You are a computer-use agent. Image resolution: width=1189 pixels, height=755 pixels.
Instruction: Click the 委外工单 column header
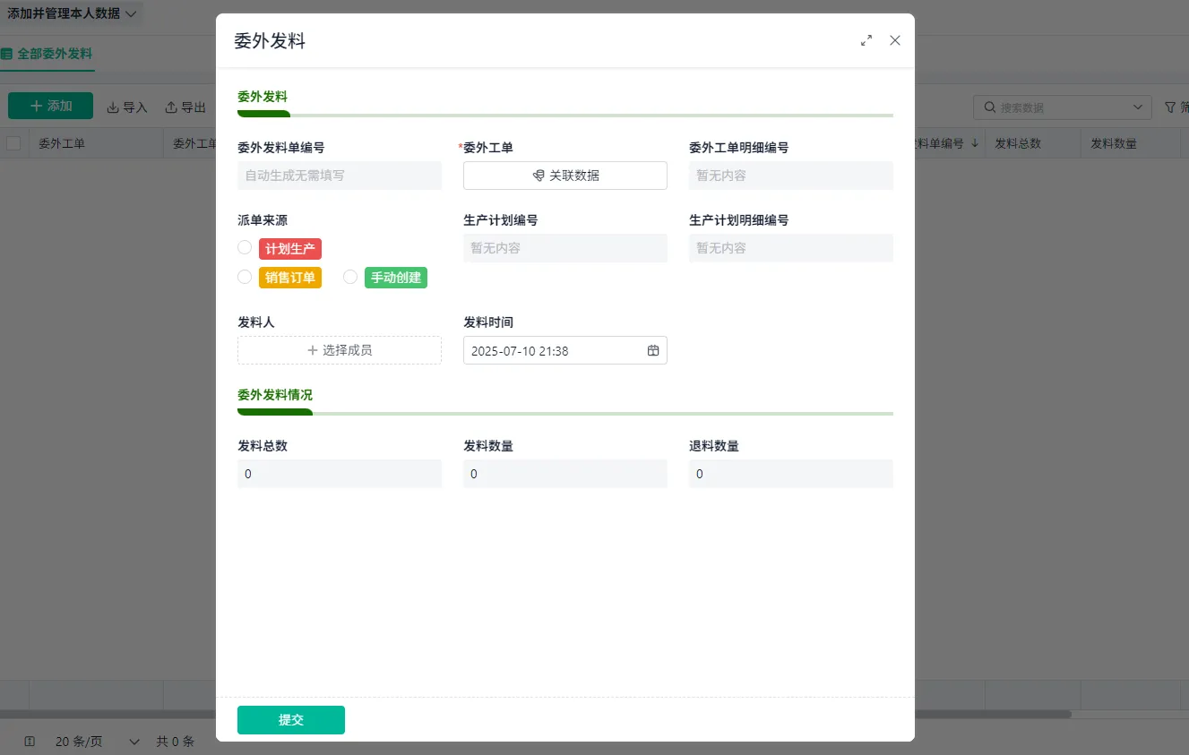pyautogui.click(x=62, y=143)
